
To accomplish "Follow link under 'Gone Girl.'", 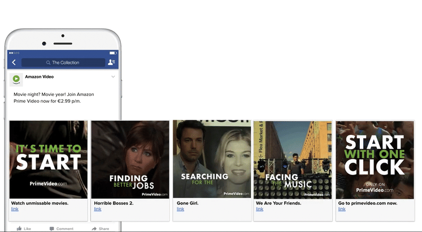I will (x=180, y=209).
